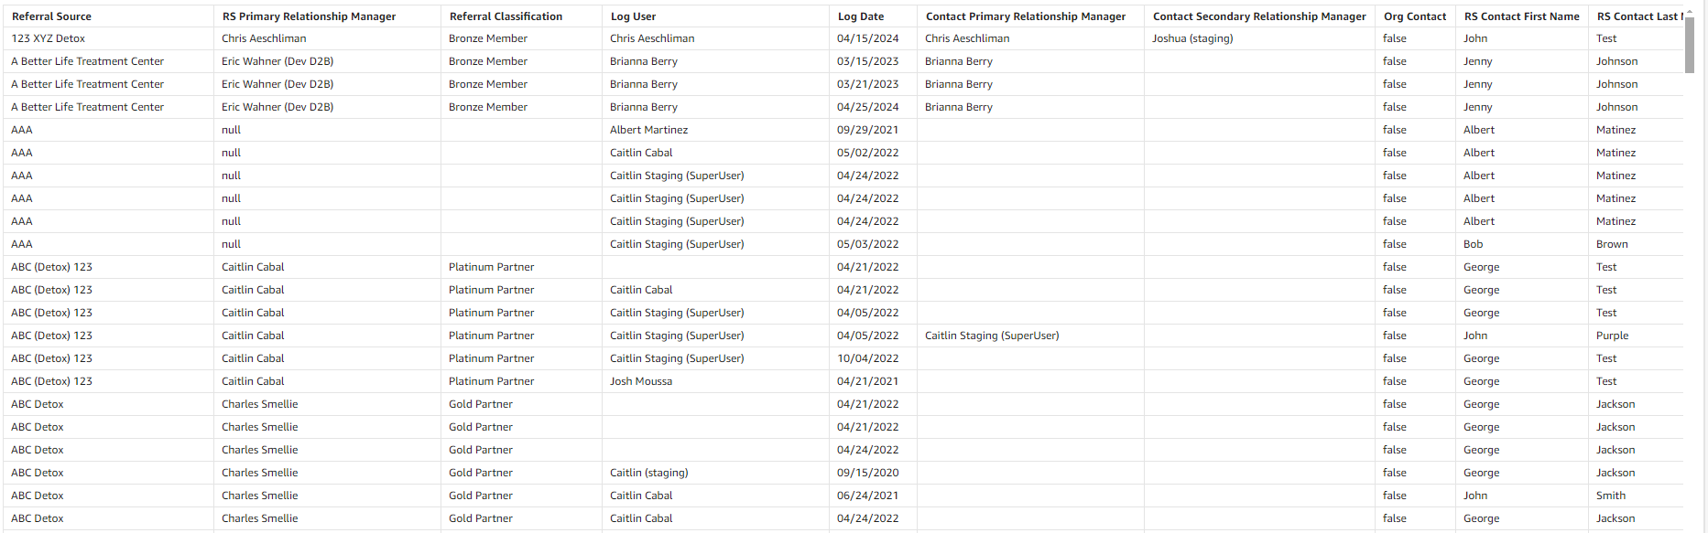
Task: Select Contact Secondary Relationship Manager header
Action: pyautogui.click(x=1258, y=16)
